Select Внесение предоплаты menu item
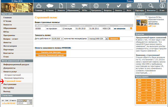The image size is (168, 107). [x=14, y=78]
